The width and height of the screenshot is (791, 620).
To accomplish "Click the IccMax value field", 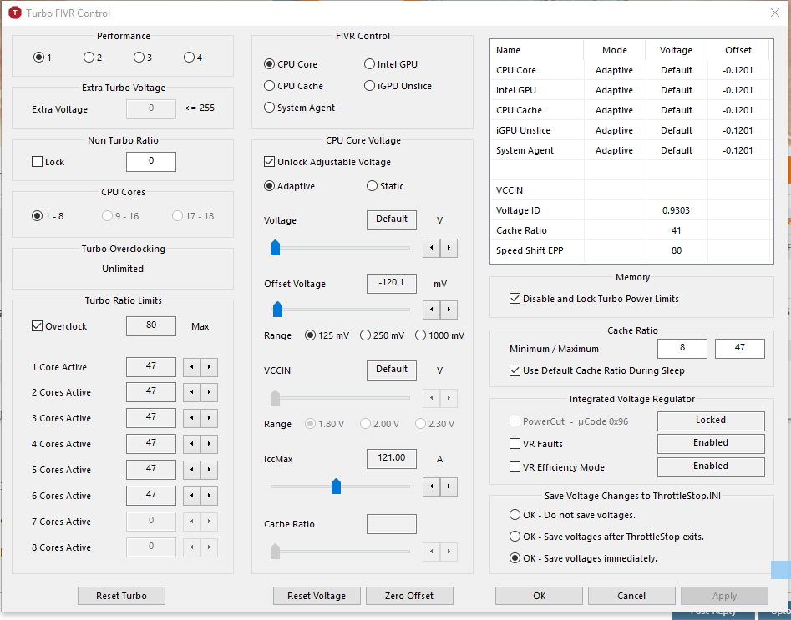I will pyautogui.click(x=392, y=458).
